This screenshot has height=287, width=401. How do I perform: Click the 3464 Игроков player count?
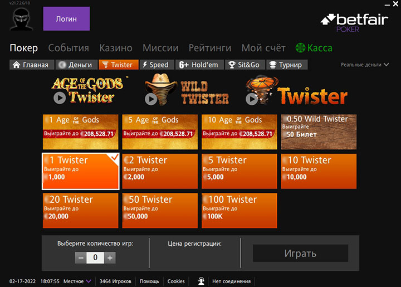[x=115, y=281]
